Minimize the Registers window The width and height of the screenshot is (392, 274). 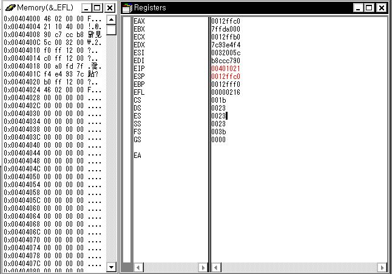[x=358, y=8]
